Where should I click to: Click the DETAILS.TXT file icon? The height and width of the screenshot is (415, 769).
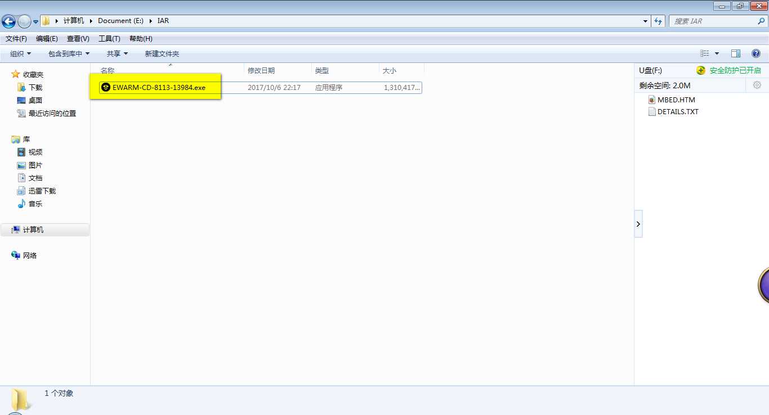tap(652, 111)
